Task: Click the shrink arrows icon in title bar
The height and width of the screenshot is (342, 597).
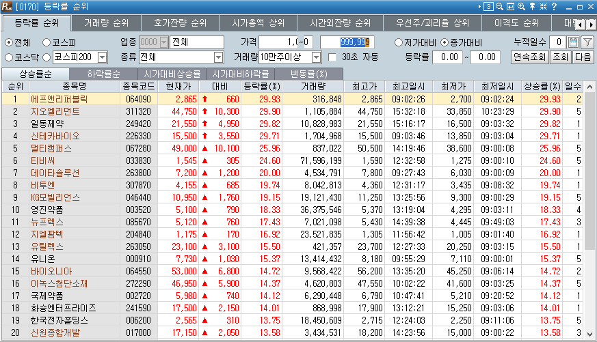Action: click(x=543, y=6)
